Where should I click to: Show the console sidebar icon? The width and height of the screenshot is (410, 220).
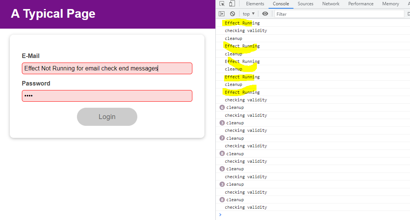221,14
